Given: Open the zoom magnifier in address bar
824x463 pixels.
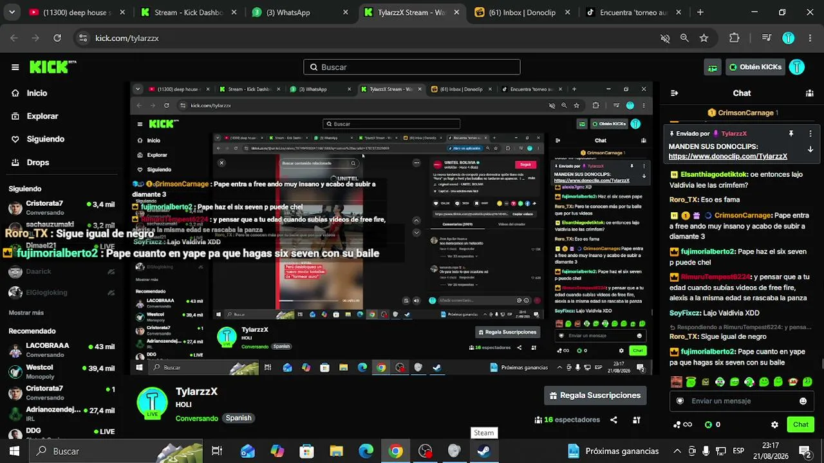Looking at the screenshot, I should (685, 38).
